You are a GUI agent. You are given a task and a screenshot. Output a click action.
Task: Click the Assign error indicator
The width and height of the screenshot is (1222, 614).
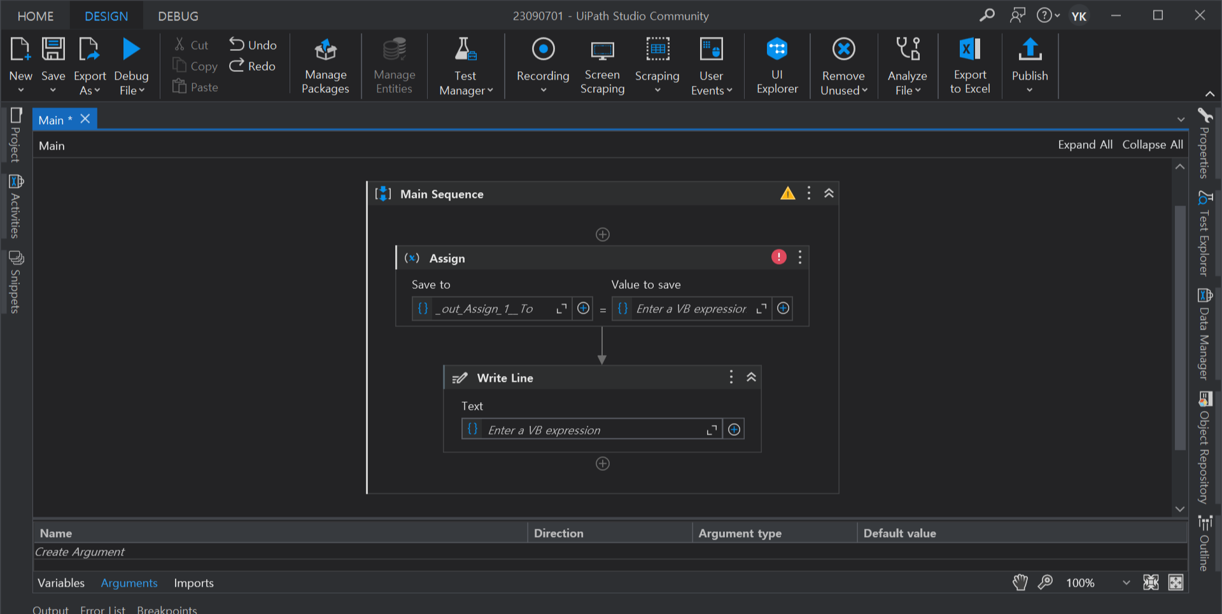pos(779,257)
